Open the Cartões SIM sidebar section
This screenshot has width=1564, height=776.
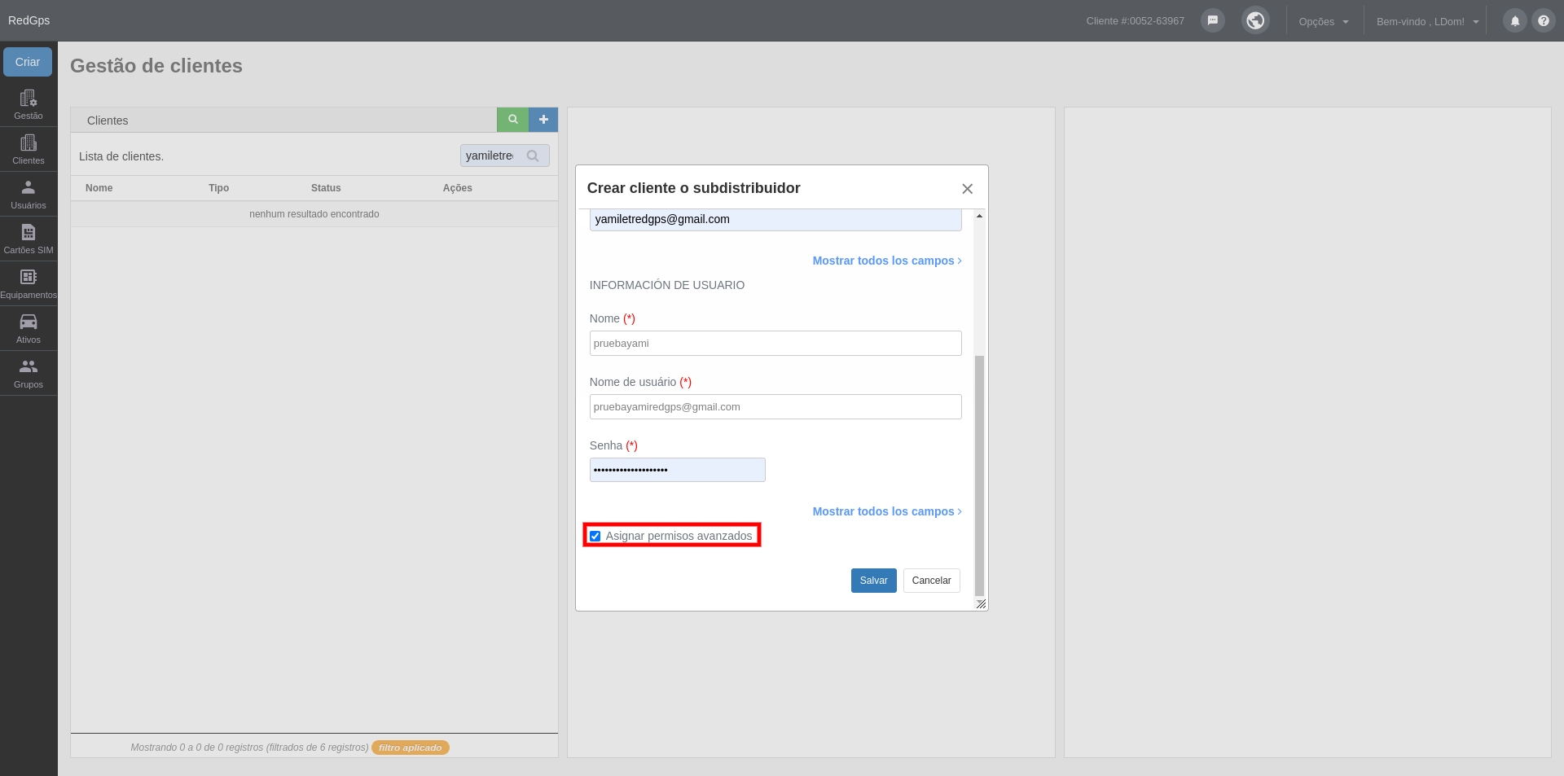pyautogui.click(x=29, y=239)
